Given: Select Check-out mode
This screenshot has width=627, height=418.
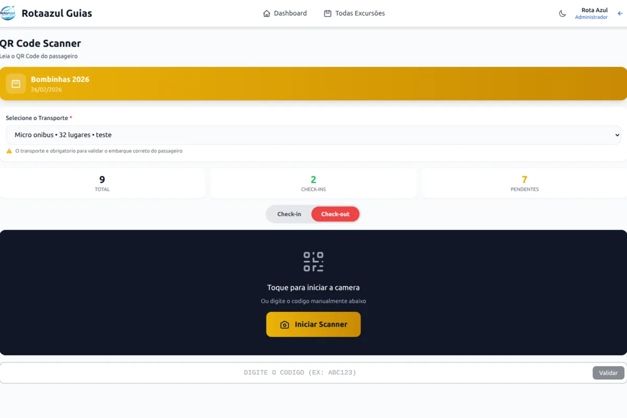Looking at the screenshot, I should (x=335, y=214).
